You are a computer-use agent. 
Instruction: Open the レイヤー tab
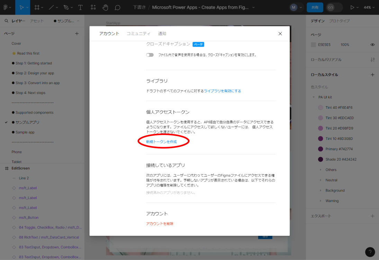[18, 21]
